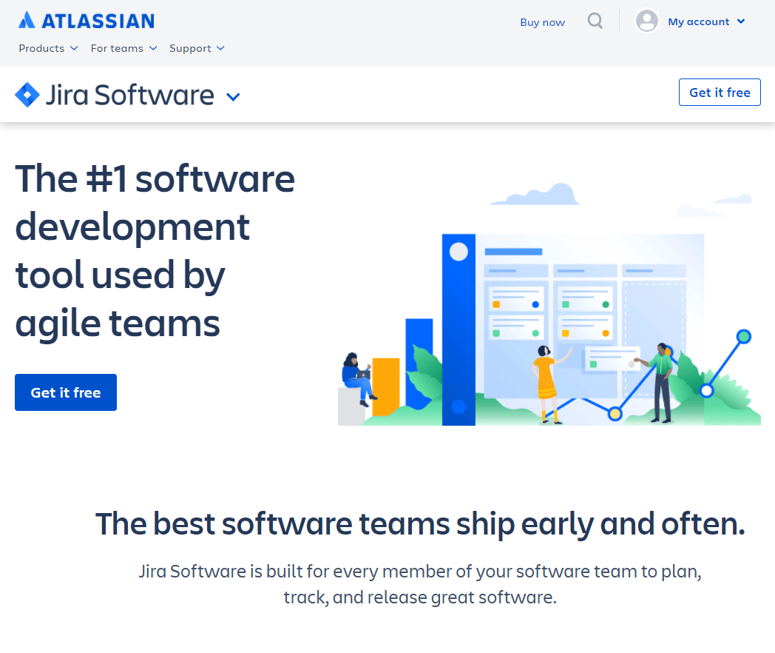Click the hero headline about agile teams
The height and width of the screenshot is (653, 775).
(155, 251)
